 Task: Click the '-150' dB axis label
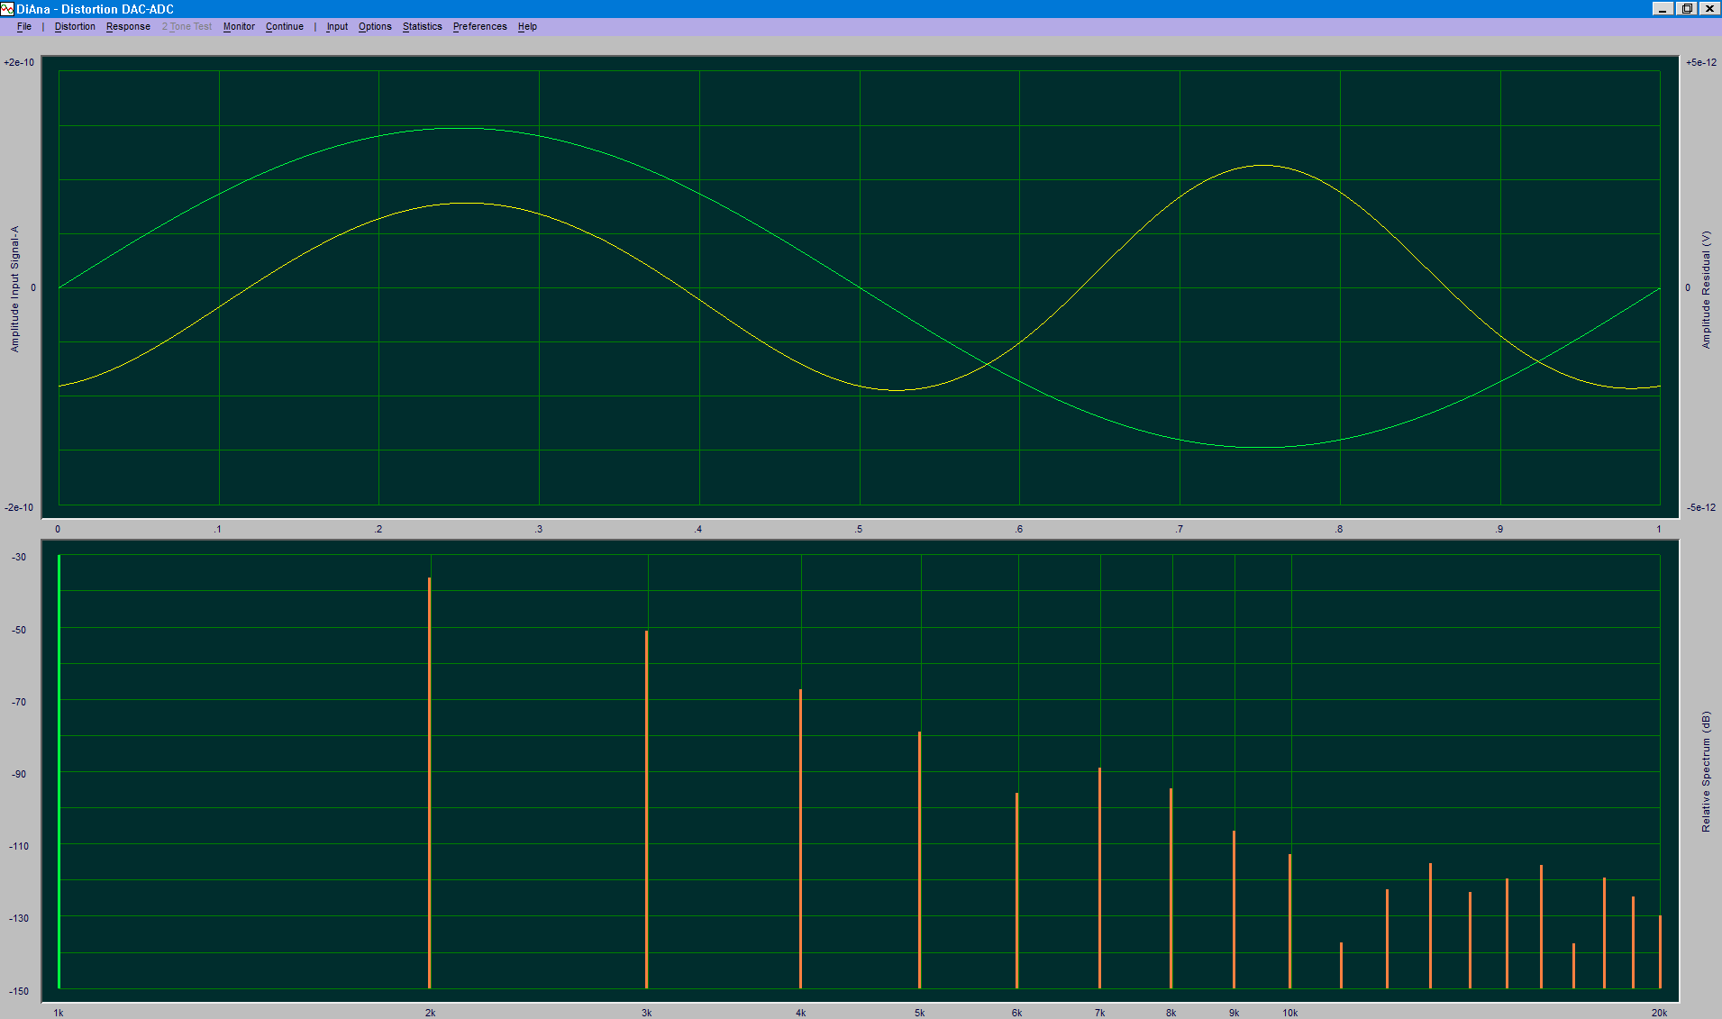click(19, 991)
